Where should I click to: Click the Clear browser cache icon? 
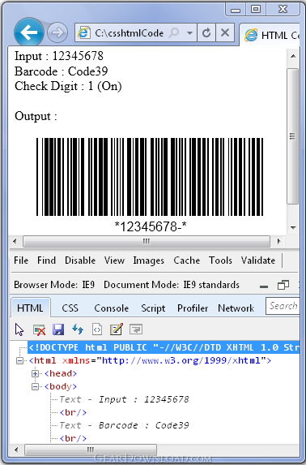pyautogui.click(x=39, y=329)
